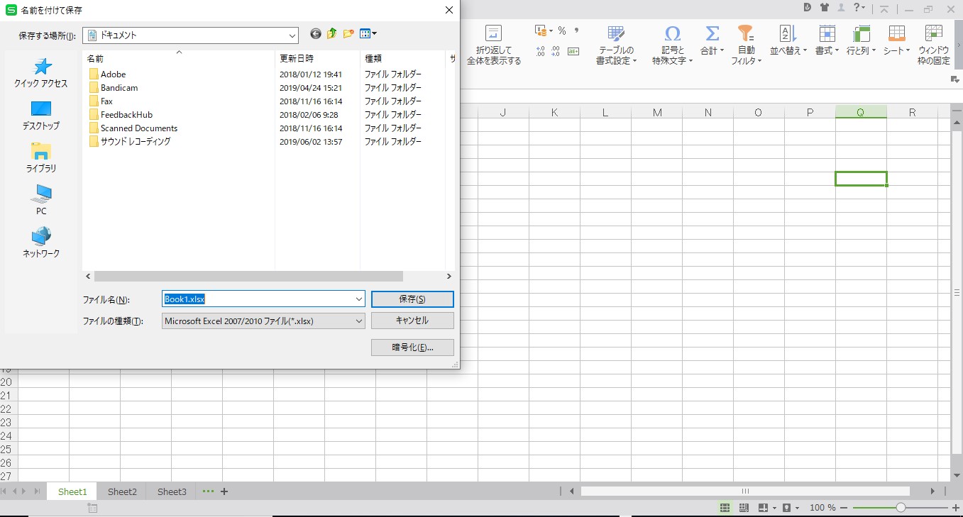Switch to normal view in status bar
Image resolution: width=963 pixels, height=517 pixels.
pyautogui.click(x=725, y=508)
